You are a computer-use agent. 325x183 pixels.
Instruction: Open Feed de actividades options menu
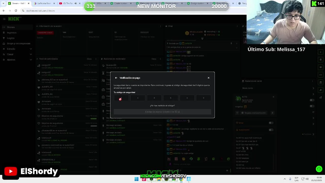tap(96, 59)
